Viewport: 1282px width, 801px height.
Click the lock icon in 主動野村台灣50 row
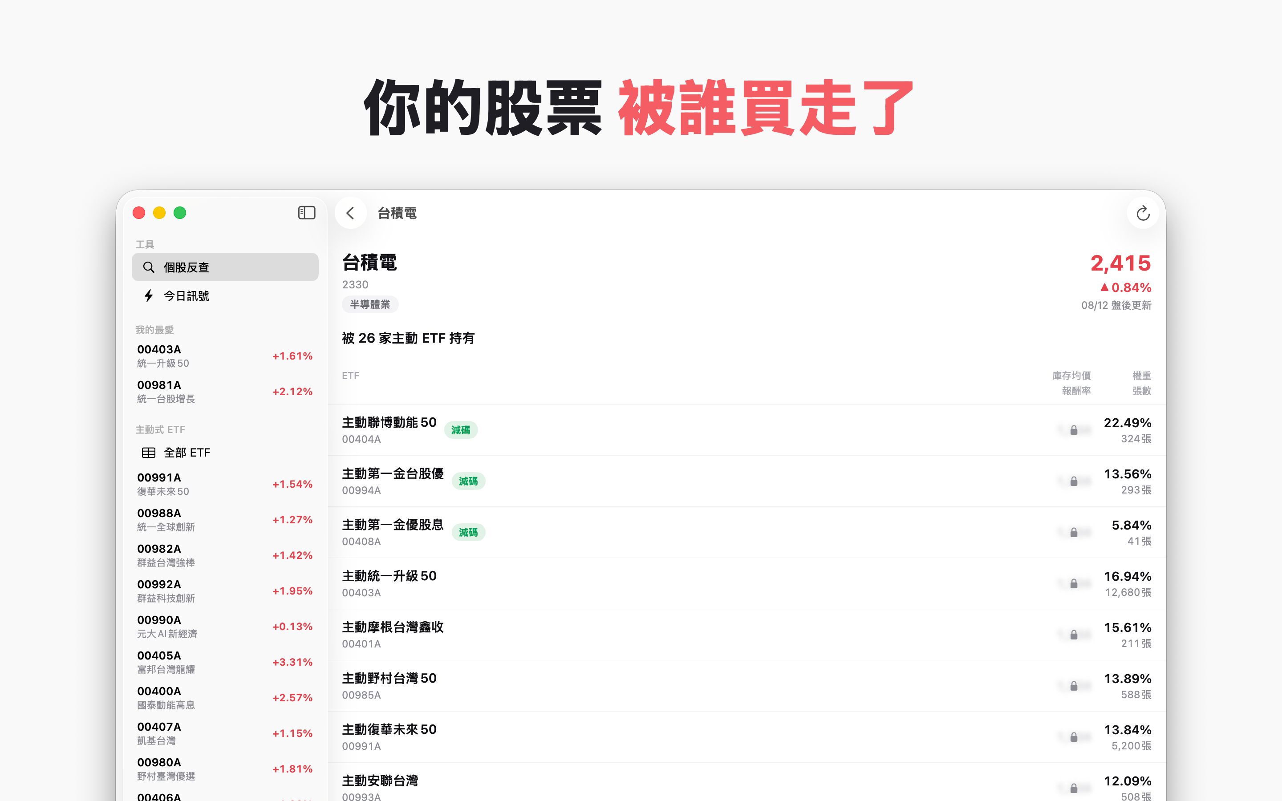tap(1073, 685)
